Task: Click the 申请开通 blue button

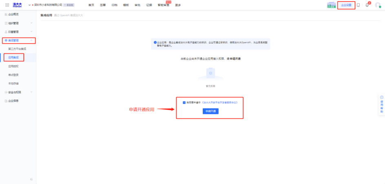Action: 211,111
